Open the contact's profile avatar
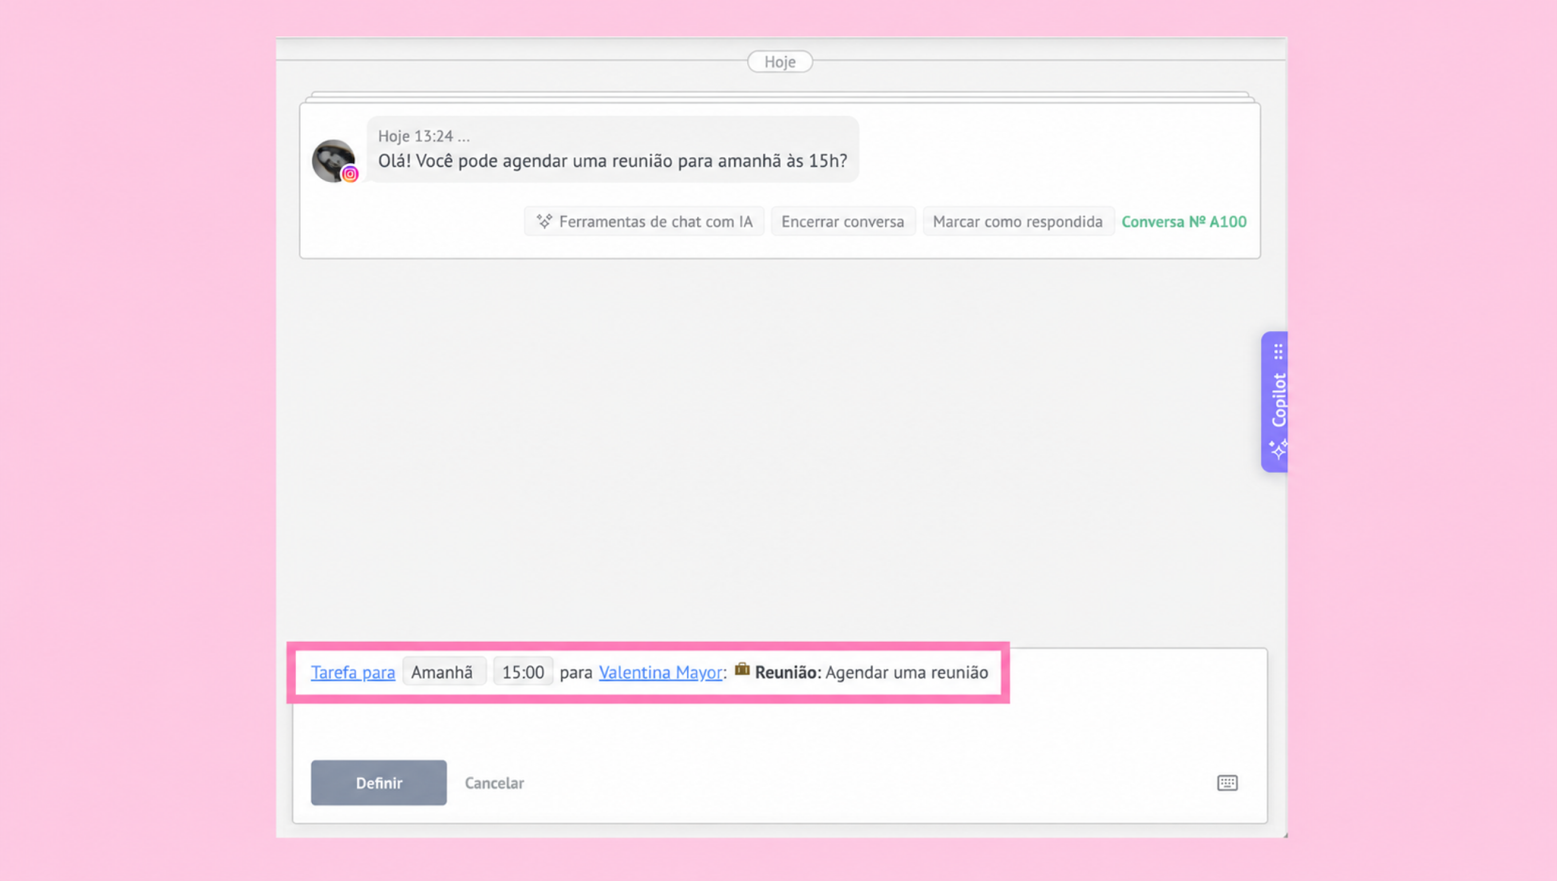 (x=333, y=160)
